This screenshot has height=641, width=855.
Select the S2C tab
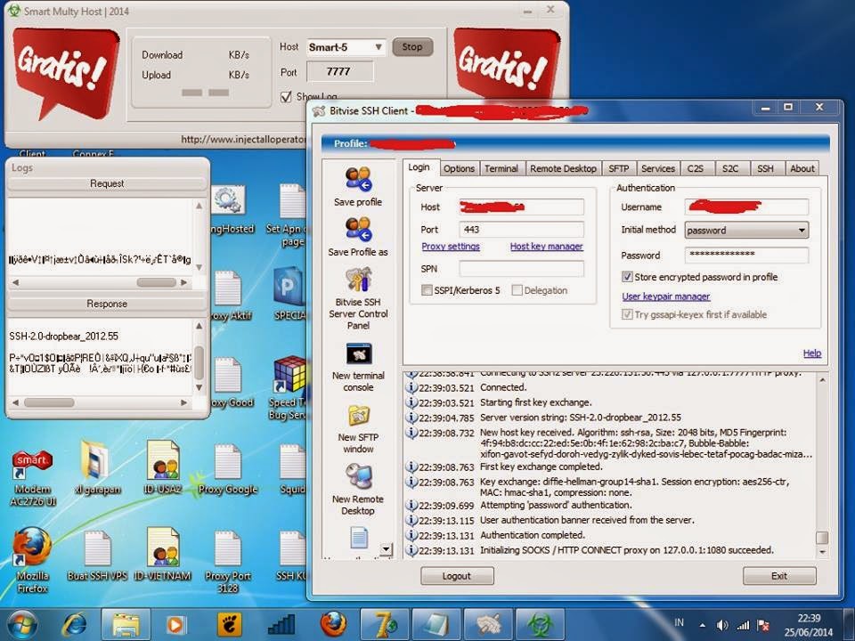point(730,169)
